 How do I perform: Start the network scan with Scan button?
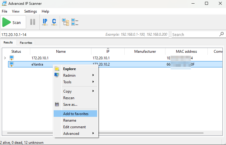pos(13,22)
